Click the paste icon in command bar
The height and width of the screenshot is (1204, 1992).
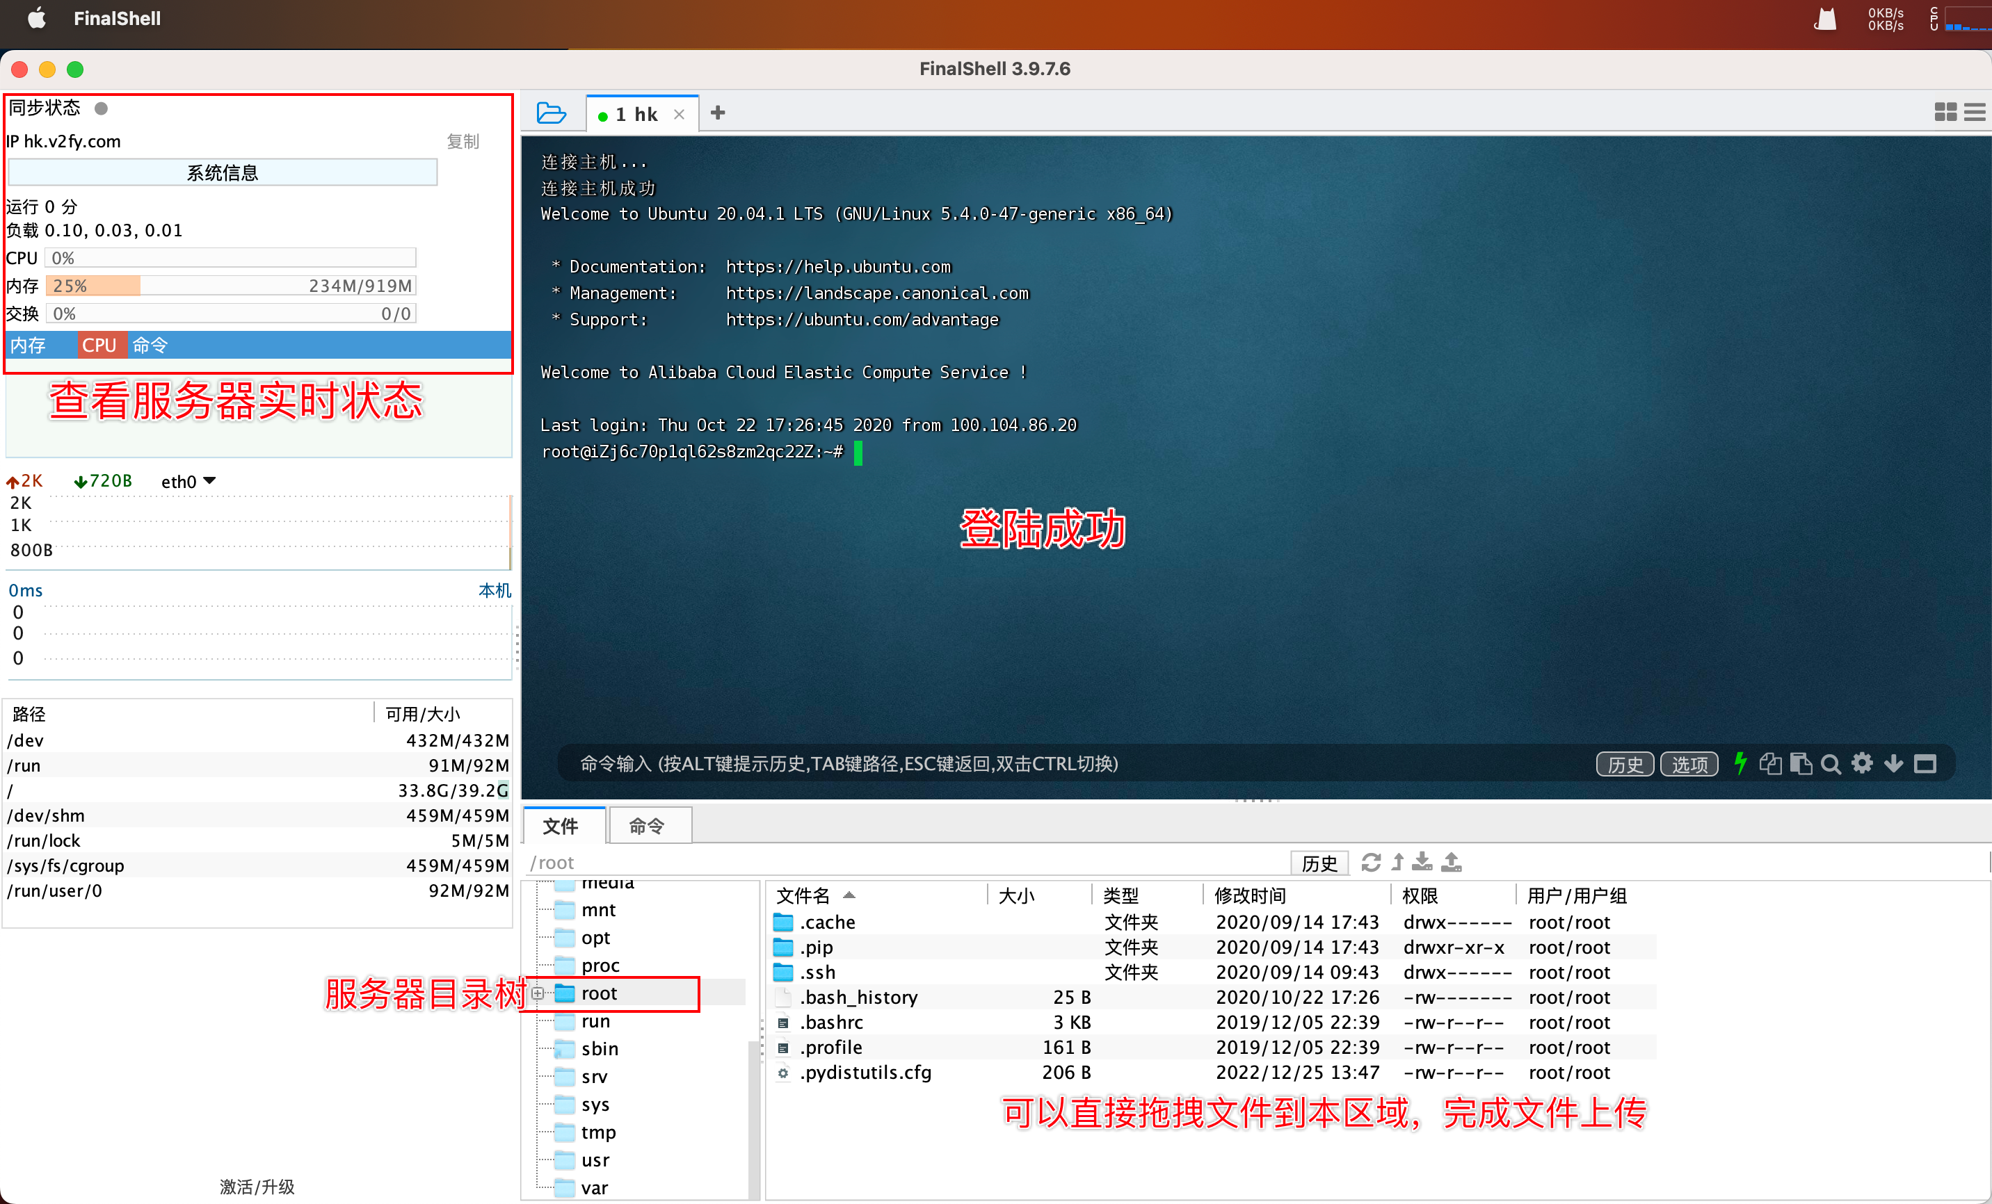point(1801,763)
